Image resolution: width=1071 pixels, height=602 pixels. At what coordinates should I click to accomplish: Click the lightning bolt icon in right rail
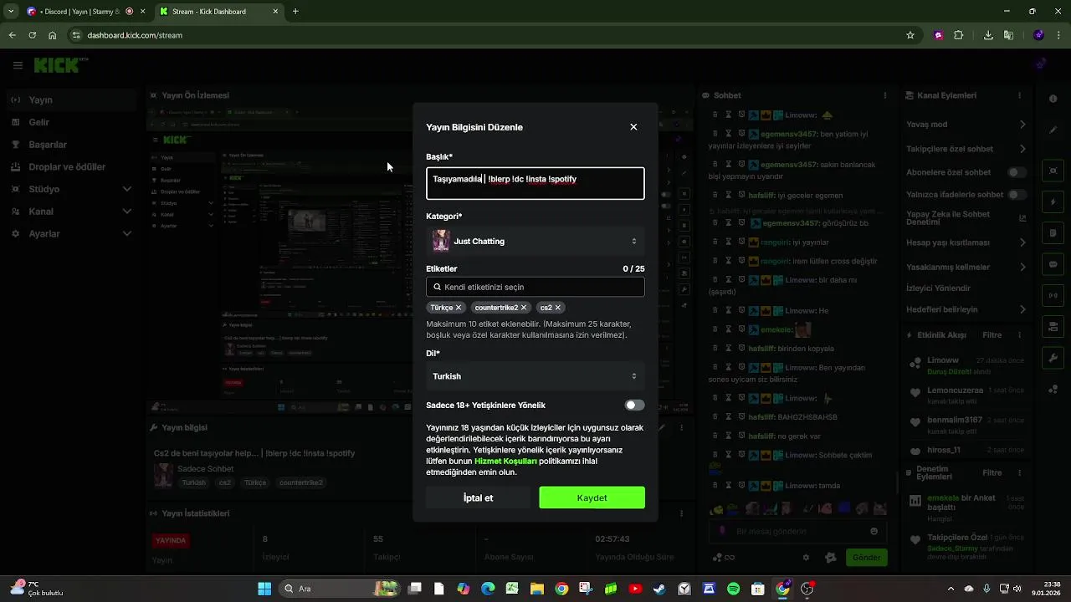[1053, 202]
